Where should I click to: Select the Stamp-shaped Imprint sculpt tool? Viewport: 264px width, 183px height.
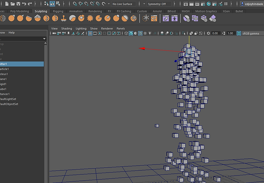[x=64, y=18]
